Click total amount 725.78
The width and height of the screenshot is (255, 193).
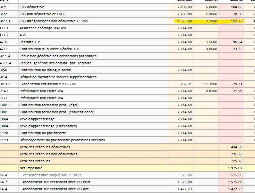pyautogui.click(x=237, y=161)
